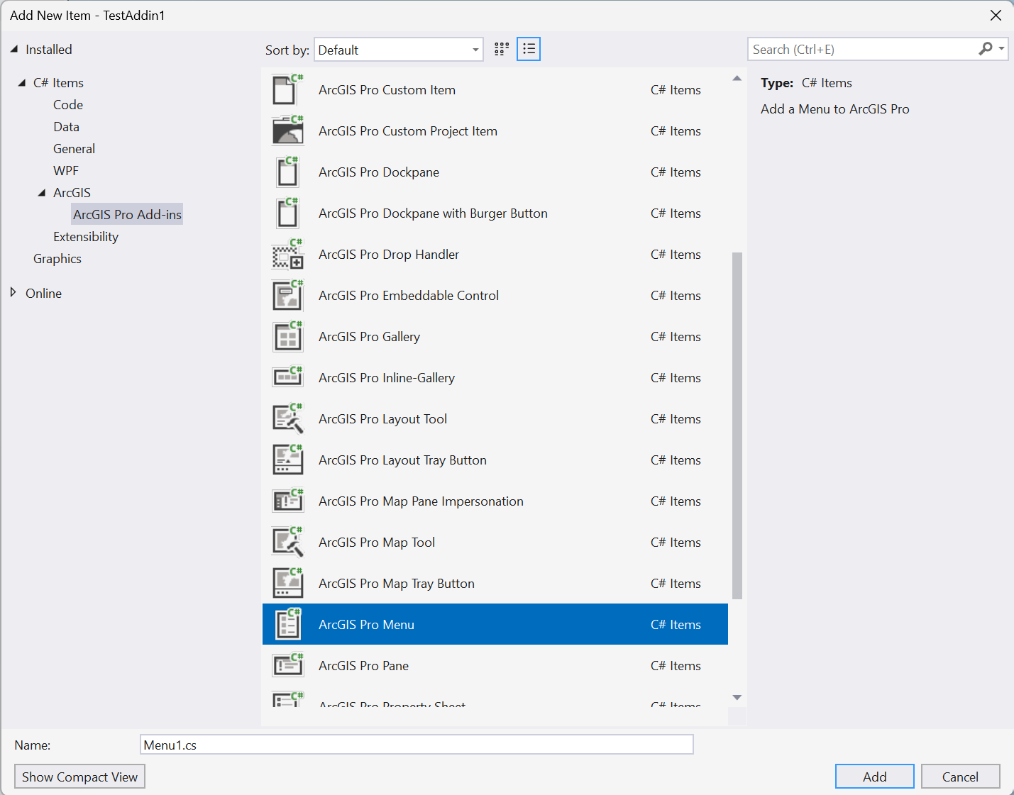Open the search options dropdown arrow
Image resolution: width=1014 pixels, height=795 pixels.
pos(1001,49)
